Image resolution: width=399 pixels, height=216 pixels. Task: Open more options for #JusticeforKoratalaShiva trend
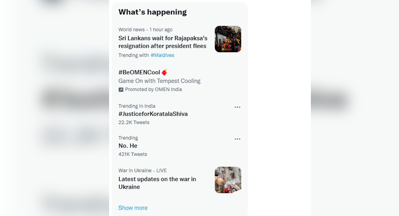237,107
